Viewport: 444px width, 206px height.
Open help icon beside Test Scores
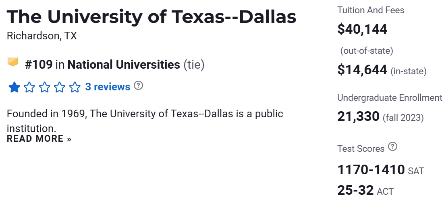(392, 147)
